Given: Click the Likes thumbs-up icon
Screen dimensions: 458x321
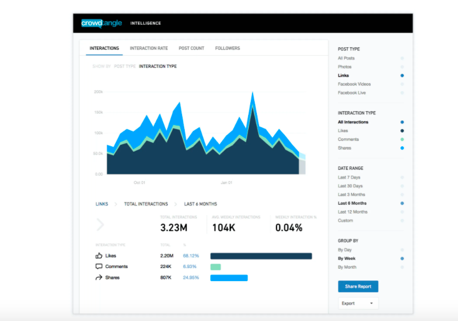Looking at the screenshot, I should (x=99, y=255).
